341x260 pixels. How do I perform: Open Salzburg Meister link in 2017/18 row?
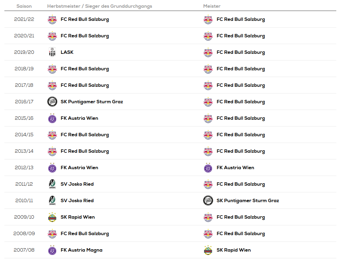pos(241,85)
